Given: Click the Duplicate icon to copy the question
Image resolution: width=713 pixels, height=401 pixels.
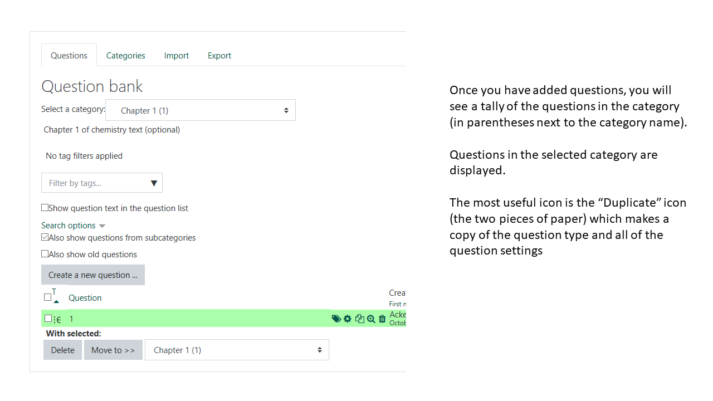Looking at the screenshot, I should pos(360,319).
